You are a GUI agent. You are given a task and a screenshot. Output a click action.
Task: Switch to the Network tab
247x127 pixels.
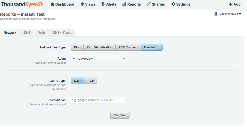[10, 33]
